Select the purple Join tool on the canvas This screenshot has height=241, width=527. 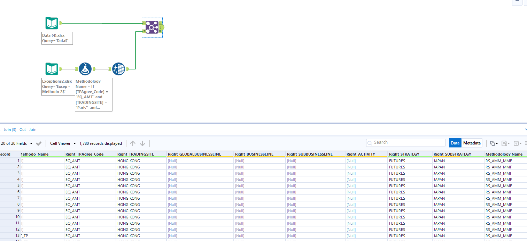pos(152,26)
